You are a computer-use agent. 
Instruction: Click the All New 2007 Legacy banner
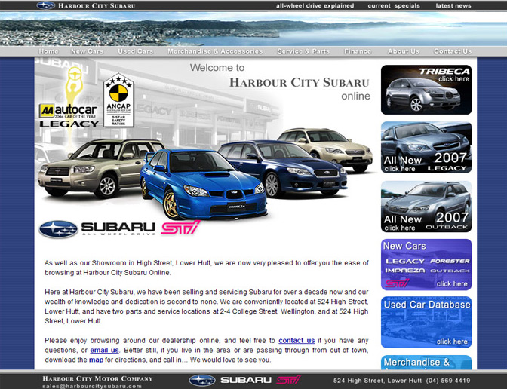(x=426, y=147)
